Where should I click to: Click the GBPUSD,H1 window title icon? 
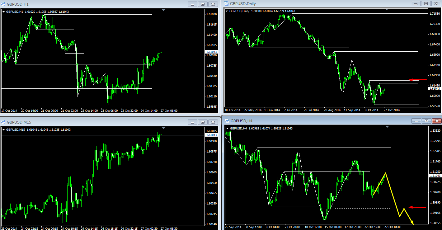[x=3, y=4]
